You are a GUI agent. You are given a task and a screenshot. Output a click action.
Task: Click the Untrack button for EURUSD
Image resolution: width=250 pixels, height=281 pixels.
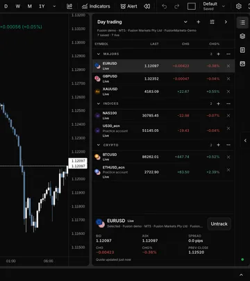(x=219, y=224)
